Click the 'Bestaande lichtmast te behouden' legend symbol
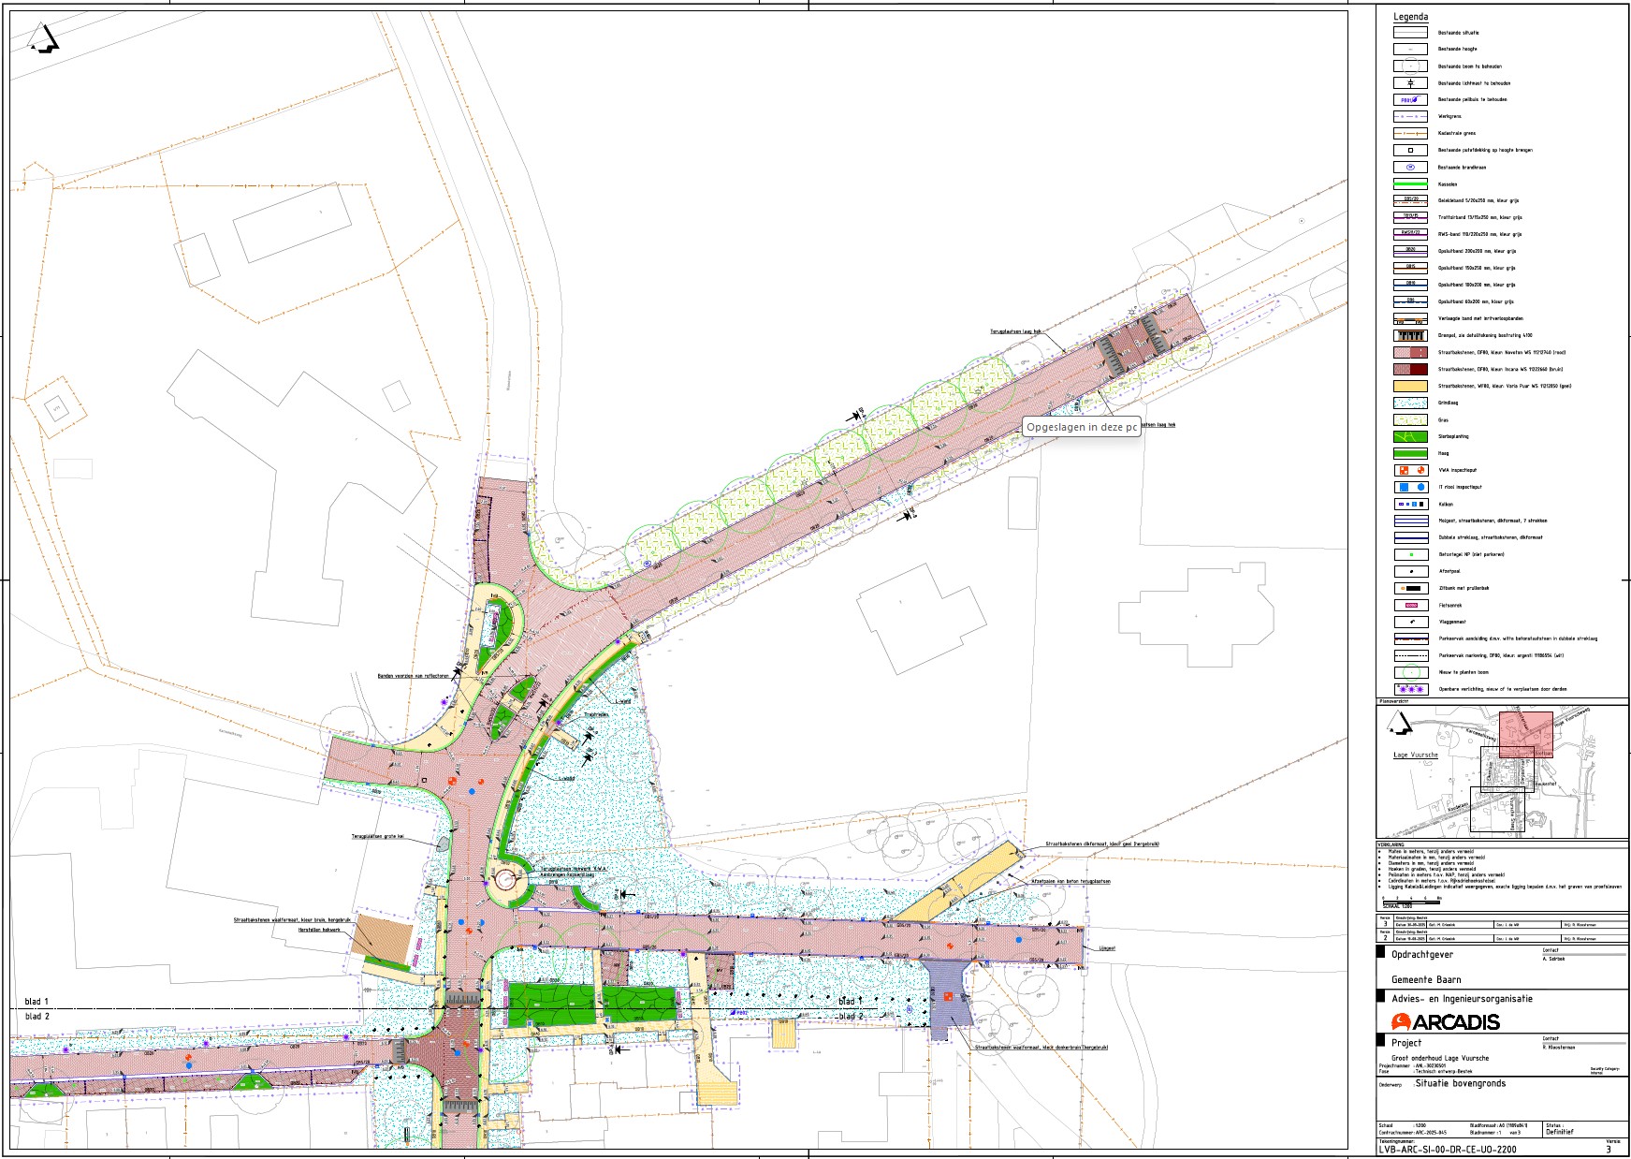This screenshot has width=1631, height=1159. click(1410, 83)
